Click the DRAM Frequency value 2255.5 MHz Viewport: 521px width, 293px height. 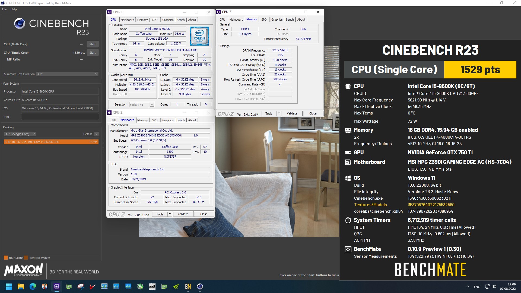[x=280, y=50]
